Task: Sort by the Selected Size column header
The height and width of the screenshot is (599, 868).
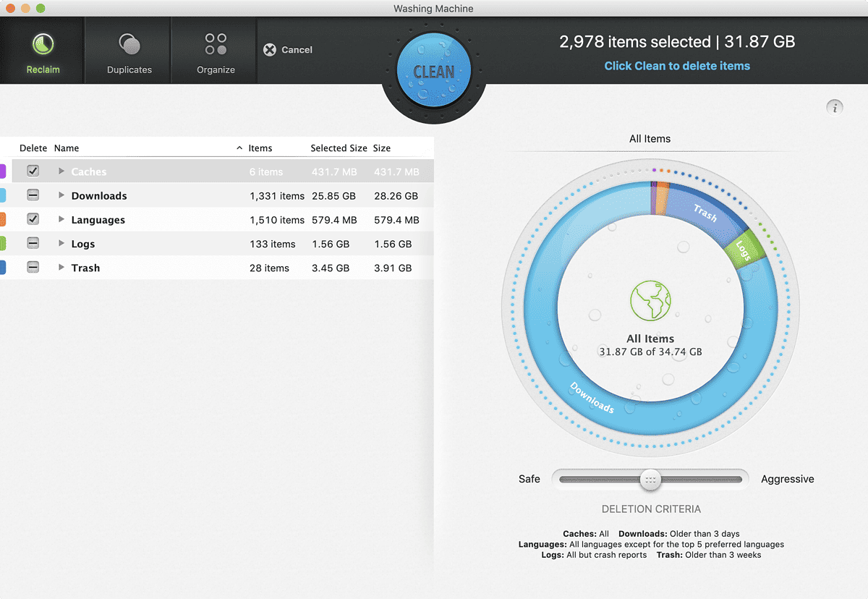Action: [x=339, y=148]
